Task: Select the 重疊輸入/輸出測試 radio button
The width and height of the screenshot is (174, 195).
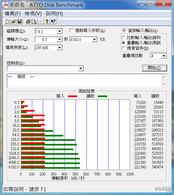Action: pos(124,43)
